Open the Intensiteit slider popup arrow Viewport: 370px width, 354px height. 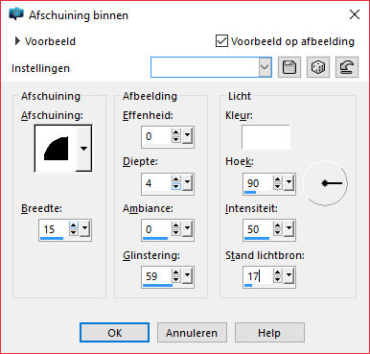pyautogui.click(x=289, y=229)
